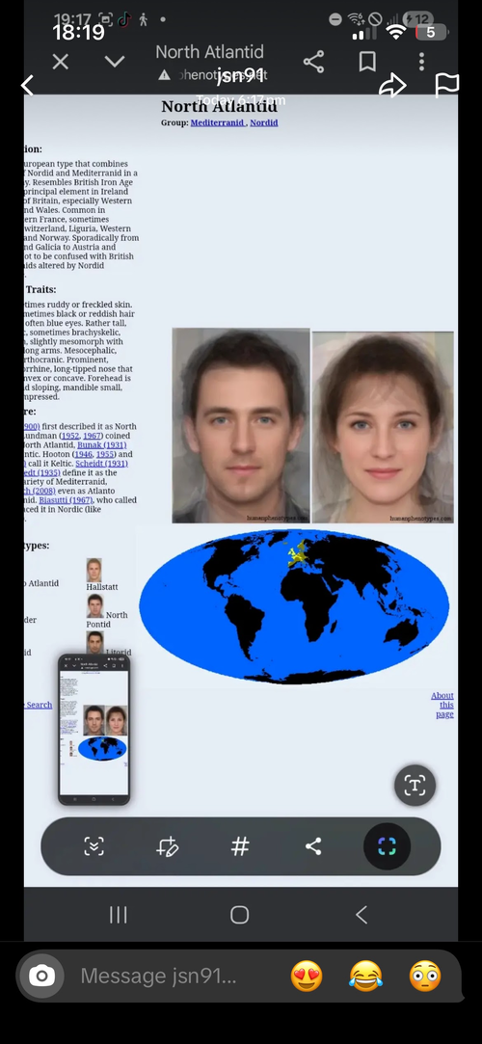Send the heart-eyes emoji reaction

click(307, 977)
